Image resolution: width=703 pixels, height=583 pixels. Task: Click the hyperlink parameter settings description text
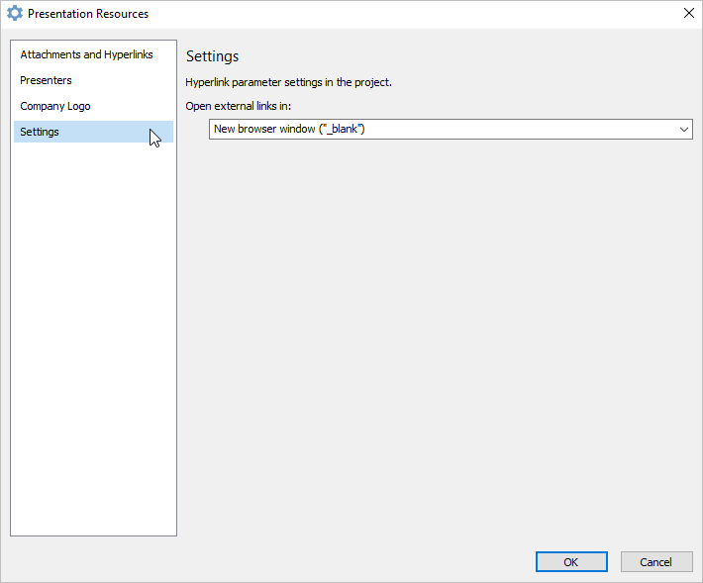click(289, 82)
